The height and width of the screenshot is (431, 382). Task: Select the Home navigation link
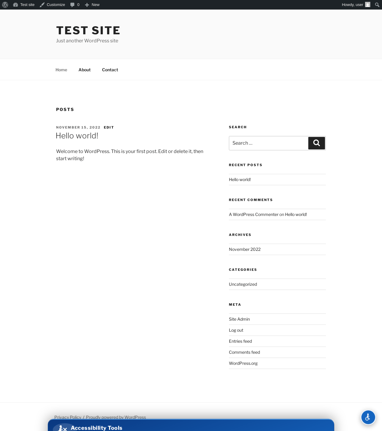coord(61,70)
